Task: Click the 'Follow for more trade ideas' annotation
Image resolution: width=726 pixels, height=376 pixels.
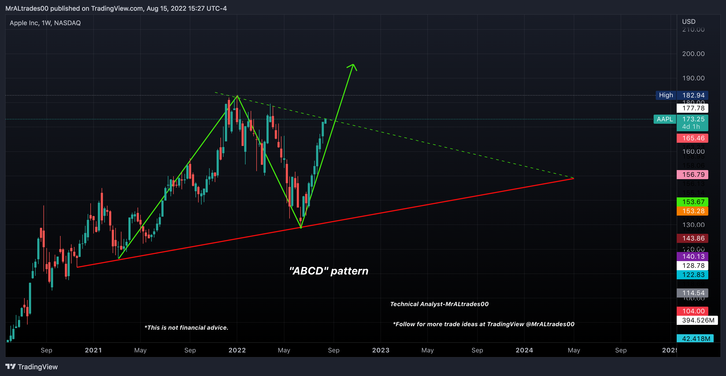Action: 484,324
